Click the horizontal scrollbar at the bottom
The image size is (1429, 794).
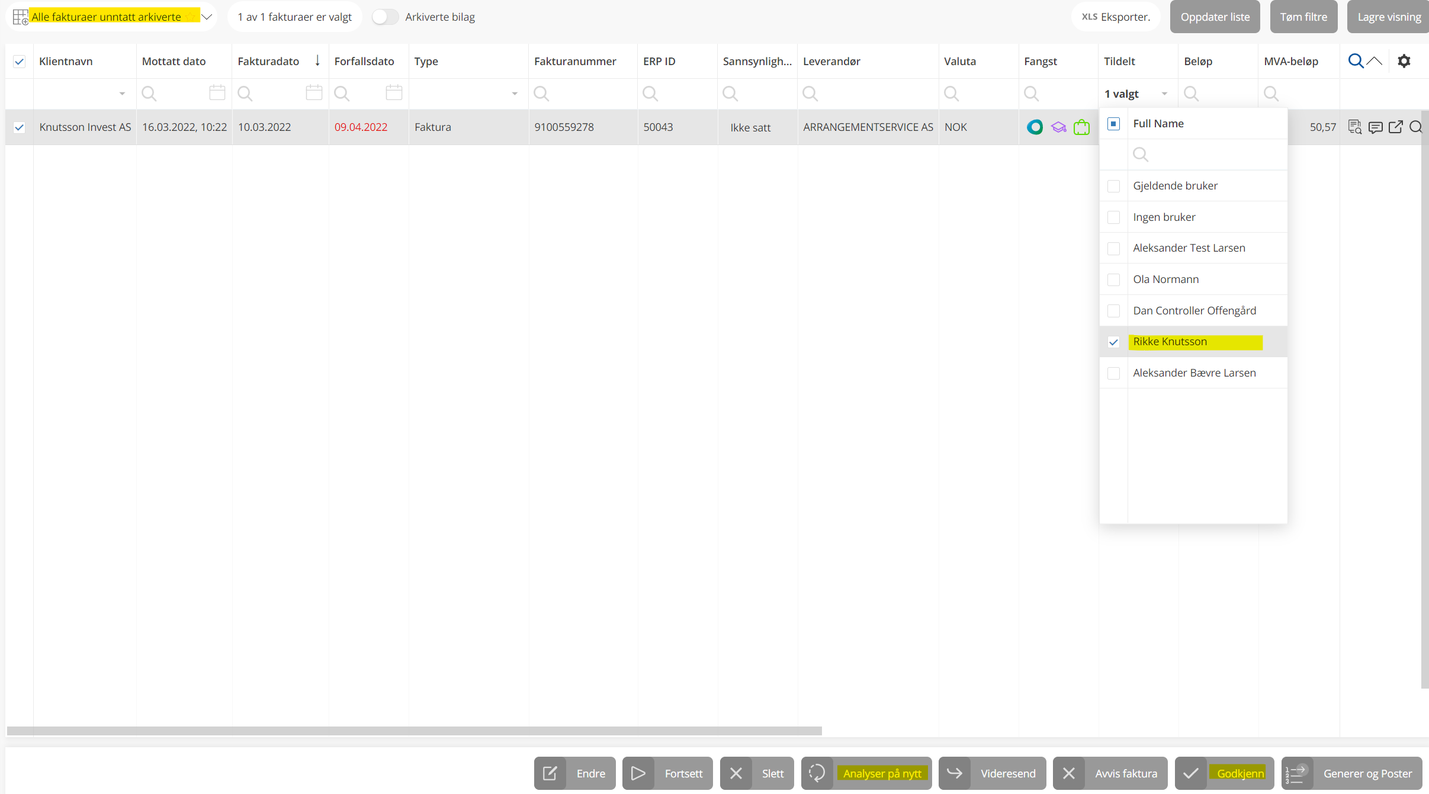tap(414, 731)
